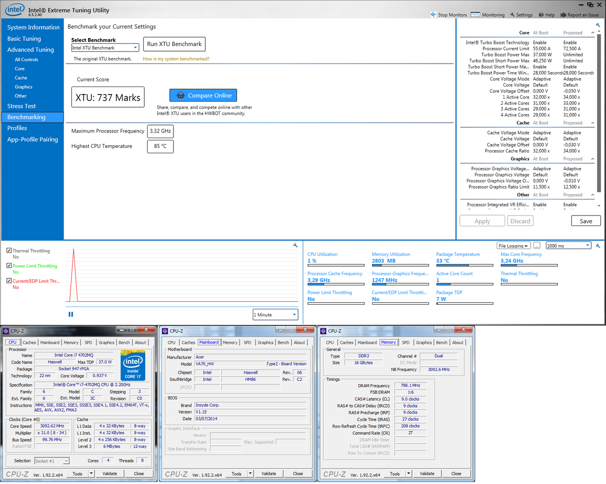
Task: Collapse the Graphics settings section
Action: pyautogui.click(x=593, y=159)
